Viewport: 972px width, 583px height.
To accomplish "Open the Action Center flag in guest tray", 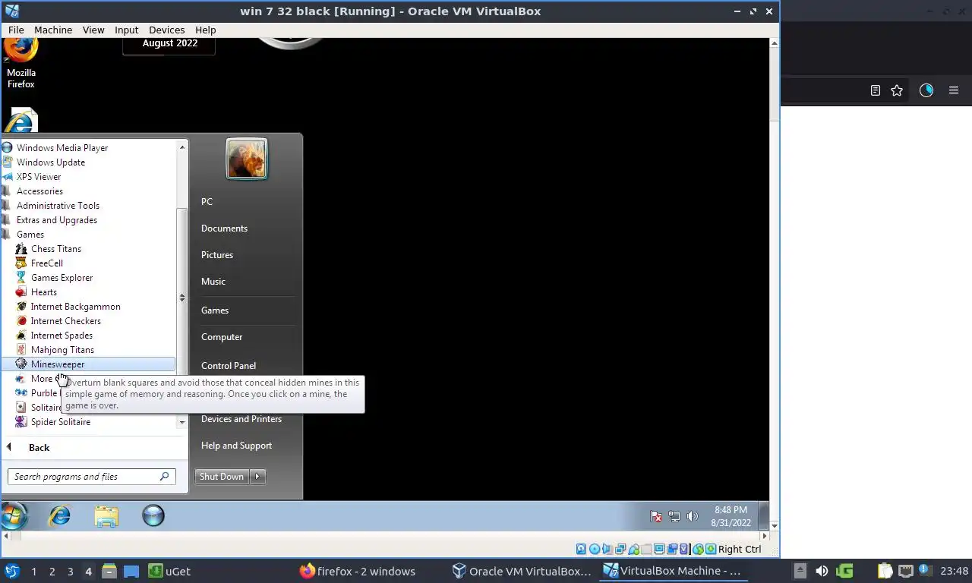I will tap(656, 516).
